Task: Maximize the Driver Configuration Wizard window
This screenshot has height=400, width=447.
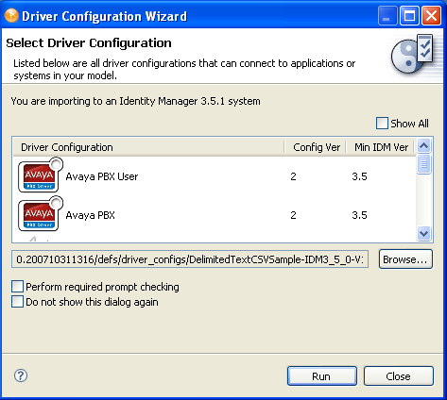Action: coord(409,16)
